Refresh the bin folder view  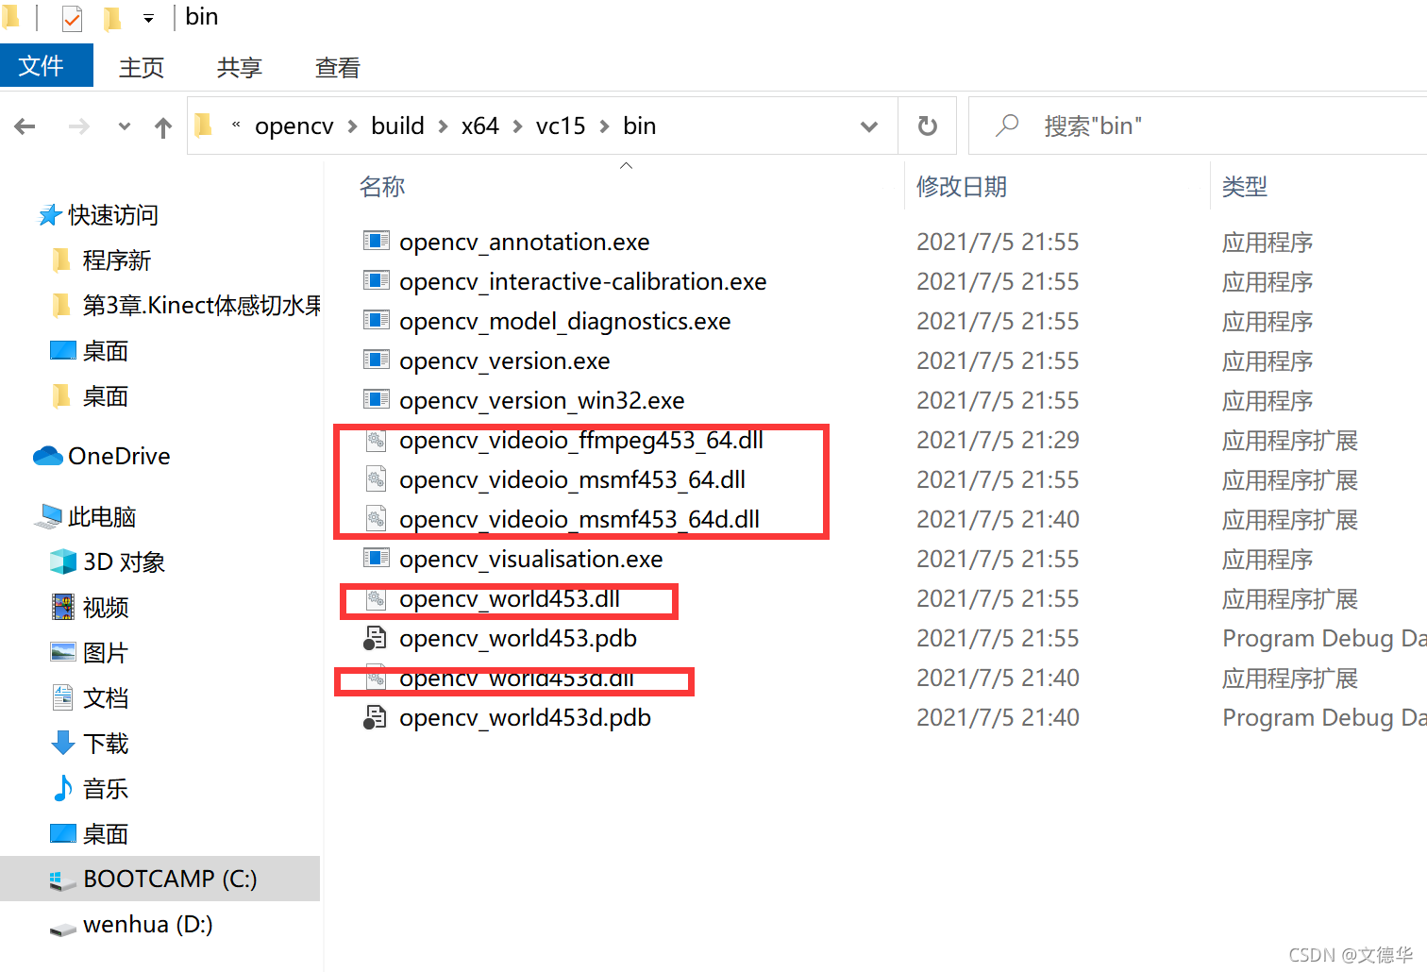(x=927, y=126)
